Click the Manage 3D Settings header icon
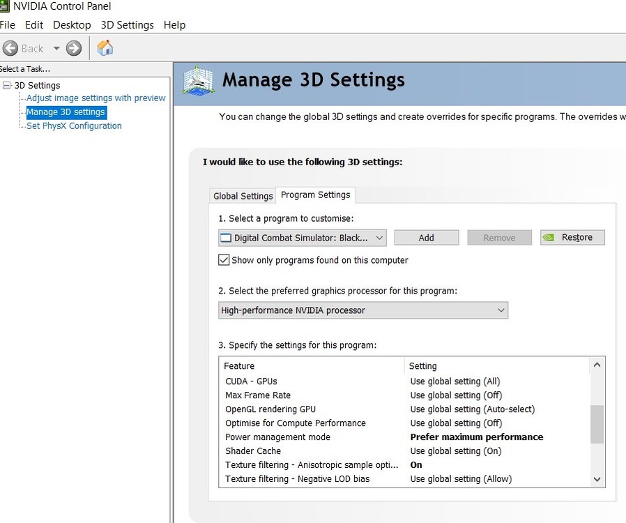Screen dimensions: 626x523 tap(198, 80)
